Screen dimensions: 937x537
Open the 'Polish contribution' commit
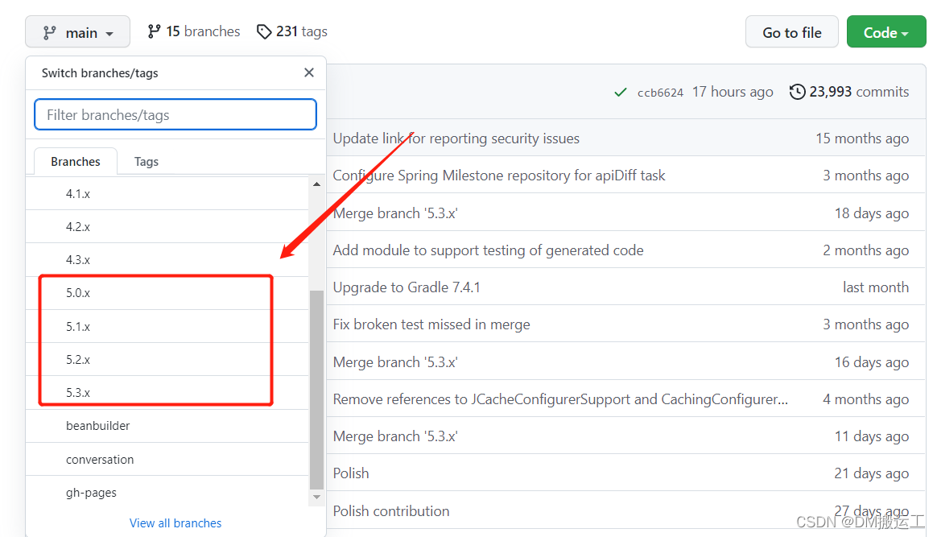click(x=390, y=510)
